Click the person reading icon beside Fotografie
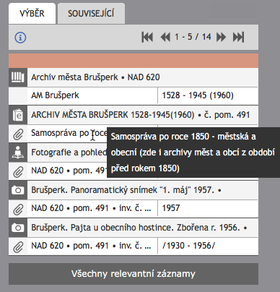The height and width of the screenshot is (292, 280). [18, 153]
